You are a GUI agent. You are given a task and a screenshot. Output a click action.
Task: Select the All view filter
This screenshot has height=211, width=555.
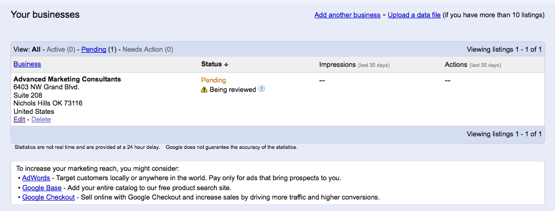coord(36,50)
